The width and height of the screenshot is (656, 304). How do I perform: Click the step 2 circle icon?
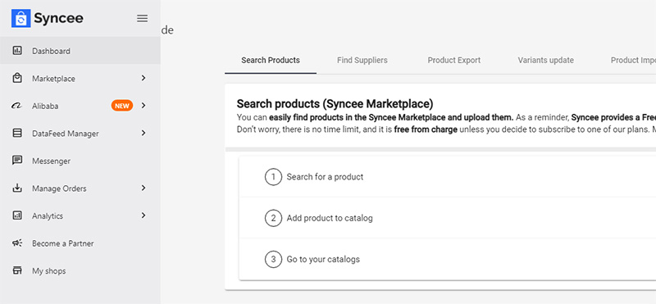coord(273,218)
